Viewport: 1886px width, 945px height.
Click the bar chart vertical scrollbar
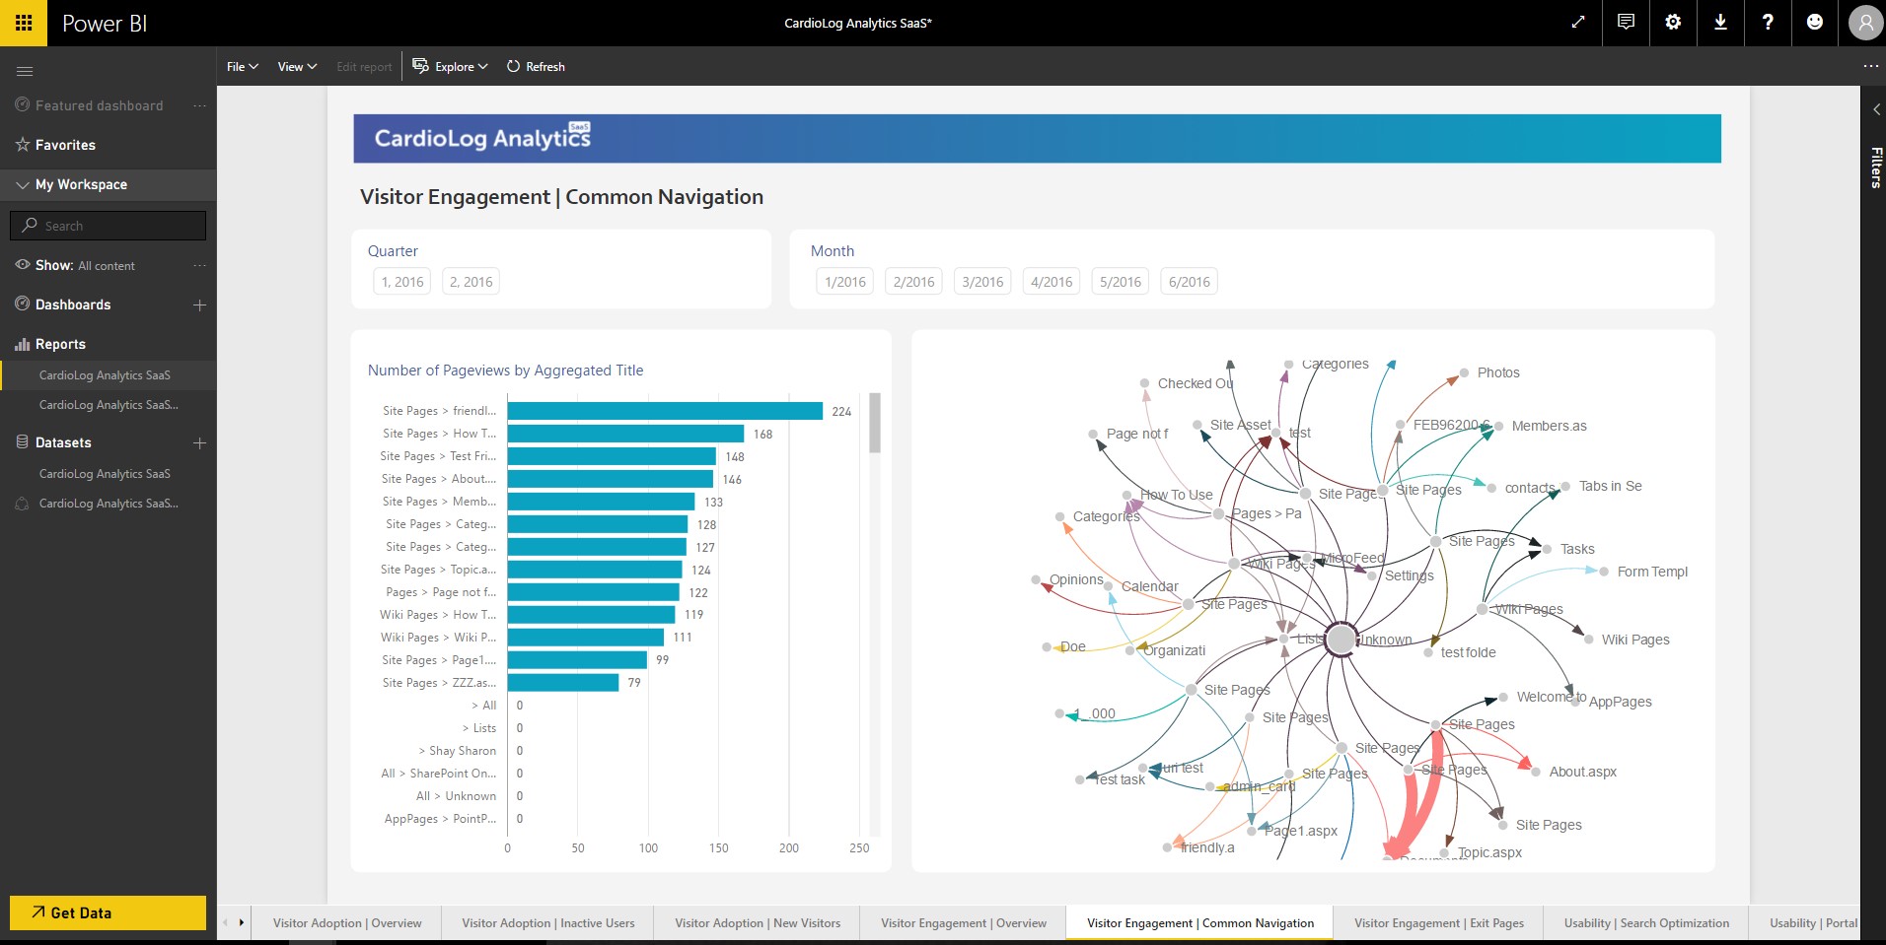pyautogui.click(x=875, y=424)
